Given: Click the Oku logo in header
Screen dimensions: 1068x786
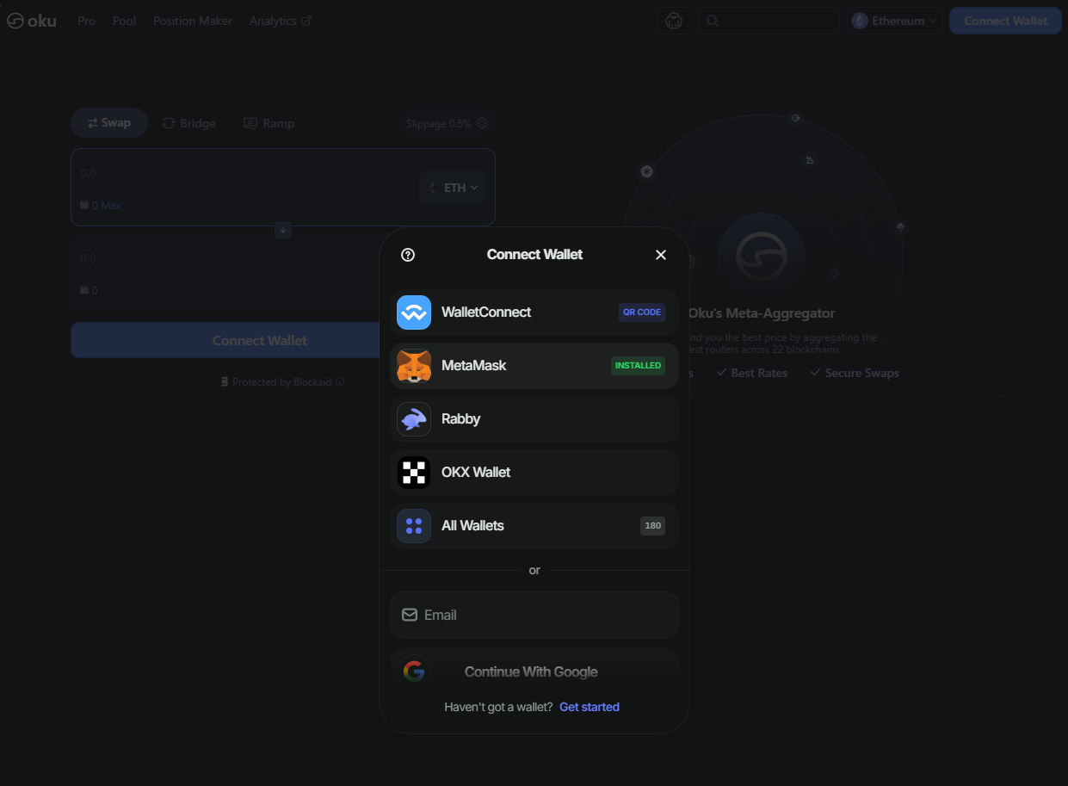Looking at the screenshot, I should [x=32, y=21].
